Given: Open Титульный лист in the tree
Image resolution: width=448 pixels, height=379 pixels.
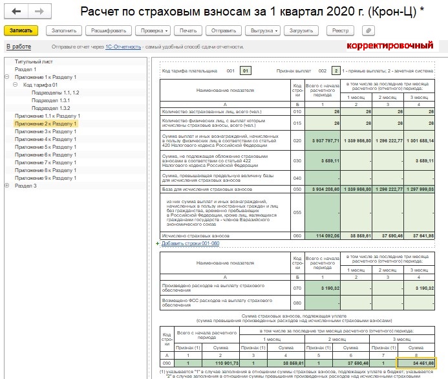Looking at the screenshot, I should click(x=34, y=61).
